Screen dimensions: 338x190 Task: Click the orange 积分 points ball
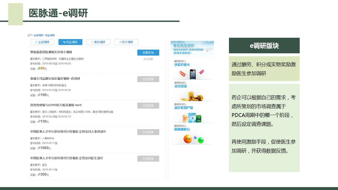pyautogui.click(x=188, y=139)
